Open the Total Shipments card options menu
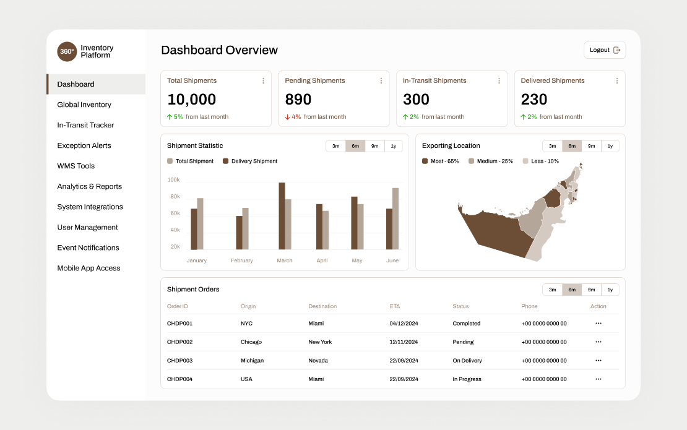 (x=264, y=80)
